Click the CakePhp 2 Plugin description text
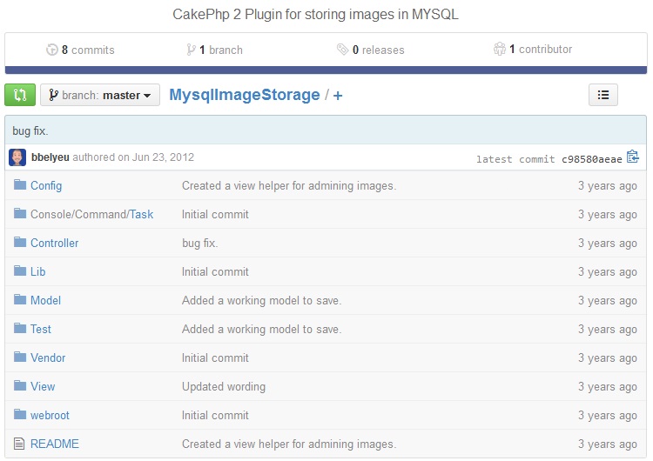 tap(316, 15)
